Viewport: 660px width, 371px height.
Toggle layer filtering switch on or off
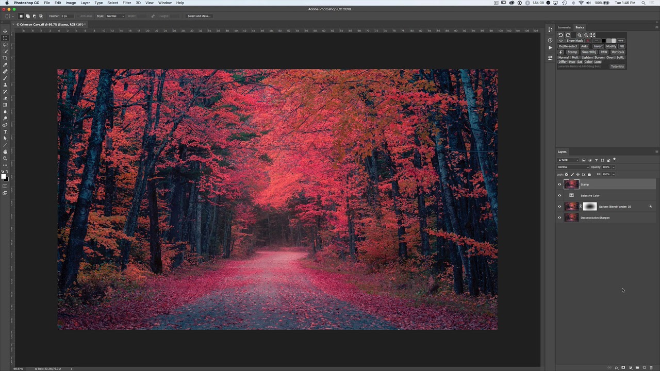(614, 160)
